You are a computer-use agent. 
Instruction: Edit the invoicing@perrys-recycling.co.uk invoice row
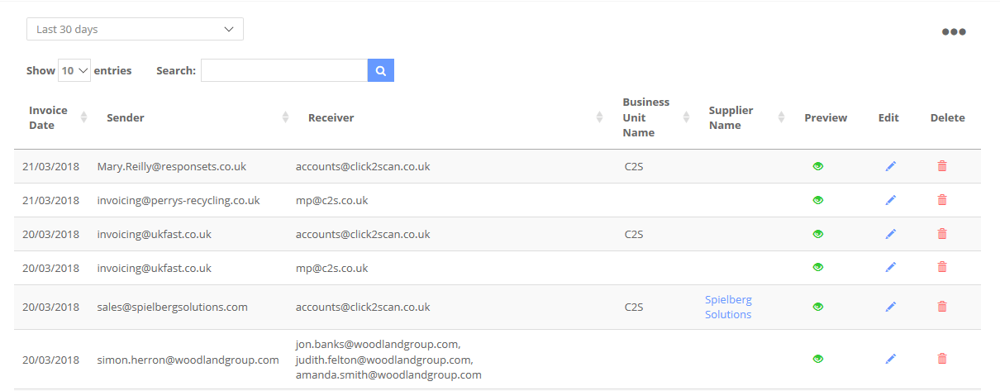(890, 200)
